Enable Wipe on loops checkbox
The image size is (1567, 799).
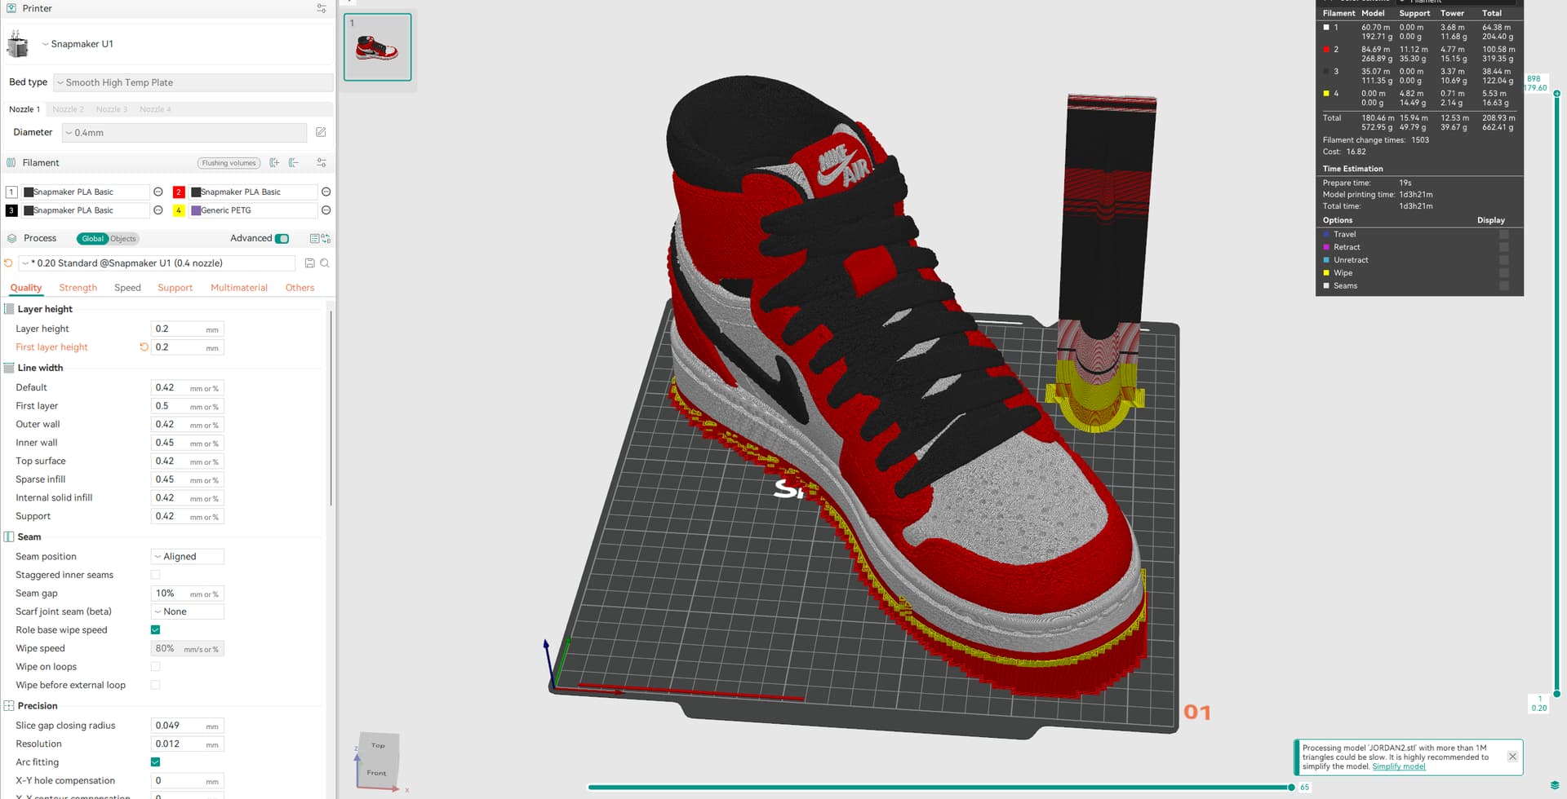click(x=155, y=667)
